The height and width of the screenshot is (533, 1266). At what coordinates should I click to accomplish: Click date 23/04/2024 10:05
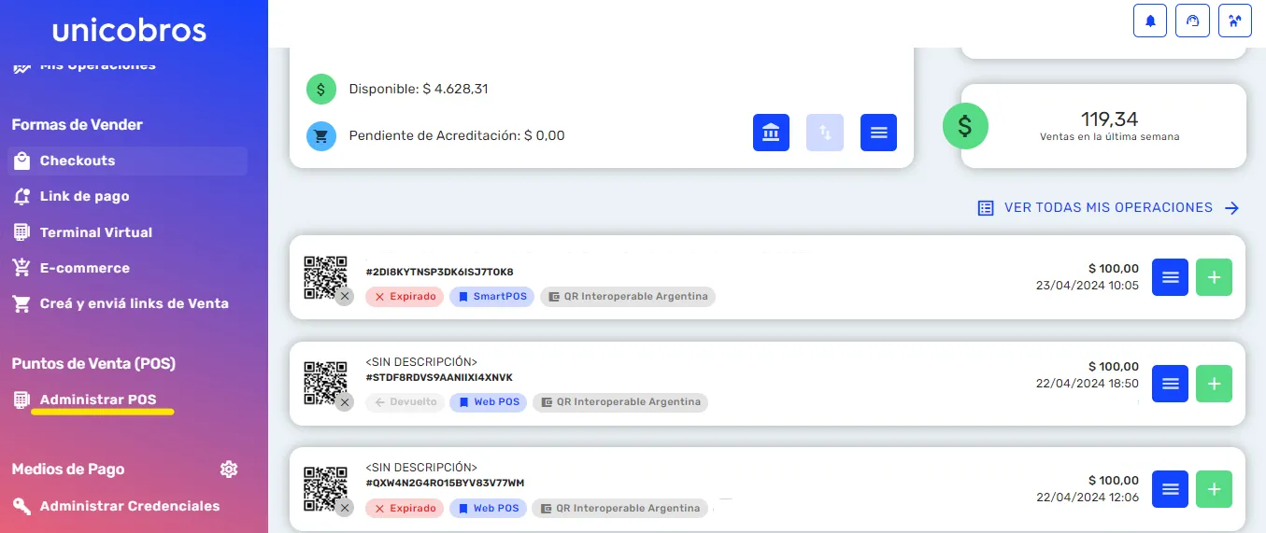click(1088, 286)
